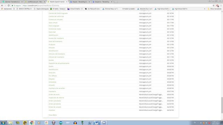Image resolution: width=223 pixels, height=125 pixels.
Task: Click the scrollbar up arrow
Action: 222,11
